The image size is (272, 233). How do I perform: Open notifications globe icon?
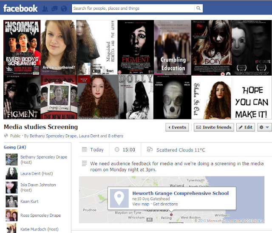64,9
